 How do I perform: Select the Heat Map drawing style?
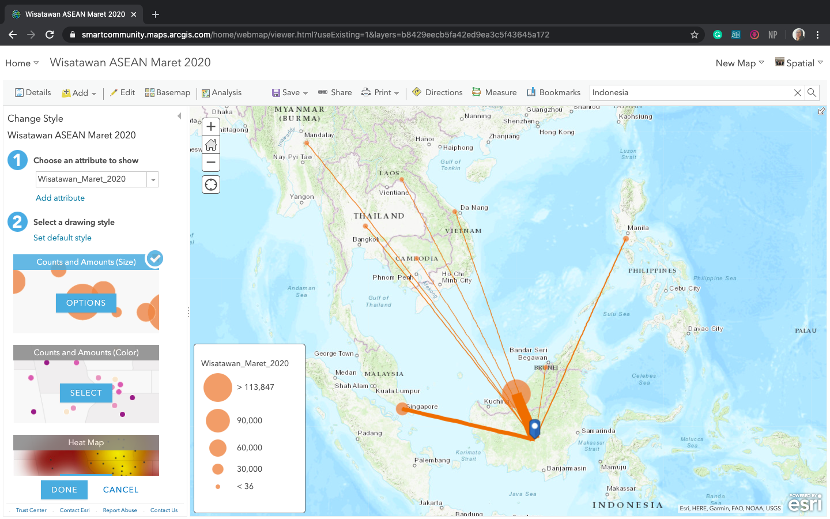pyautogui.click(x=86, y=442)
